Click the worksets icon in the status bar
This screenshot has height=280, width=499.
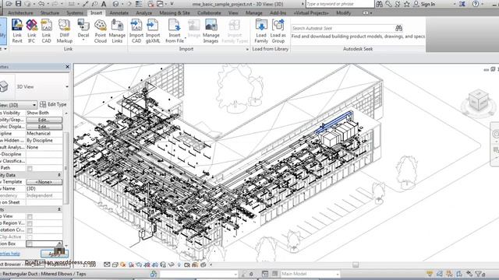(x=154, y=274)
